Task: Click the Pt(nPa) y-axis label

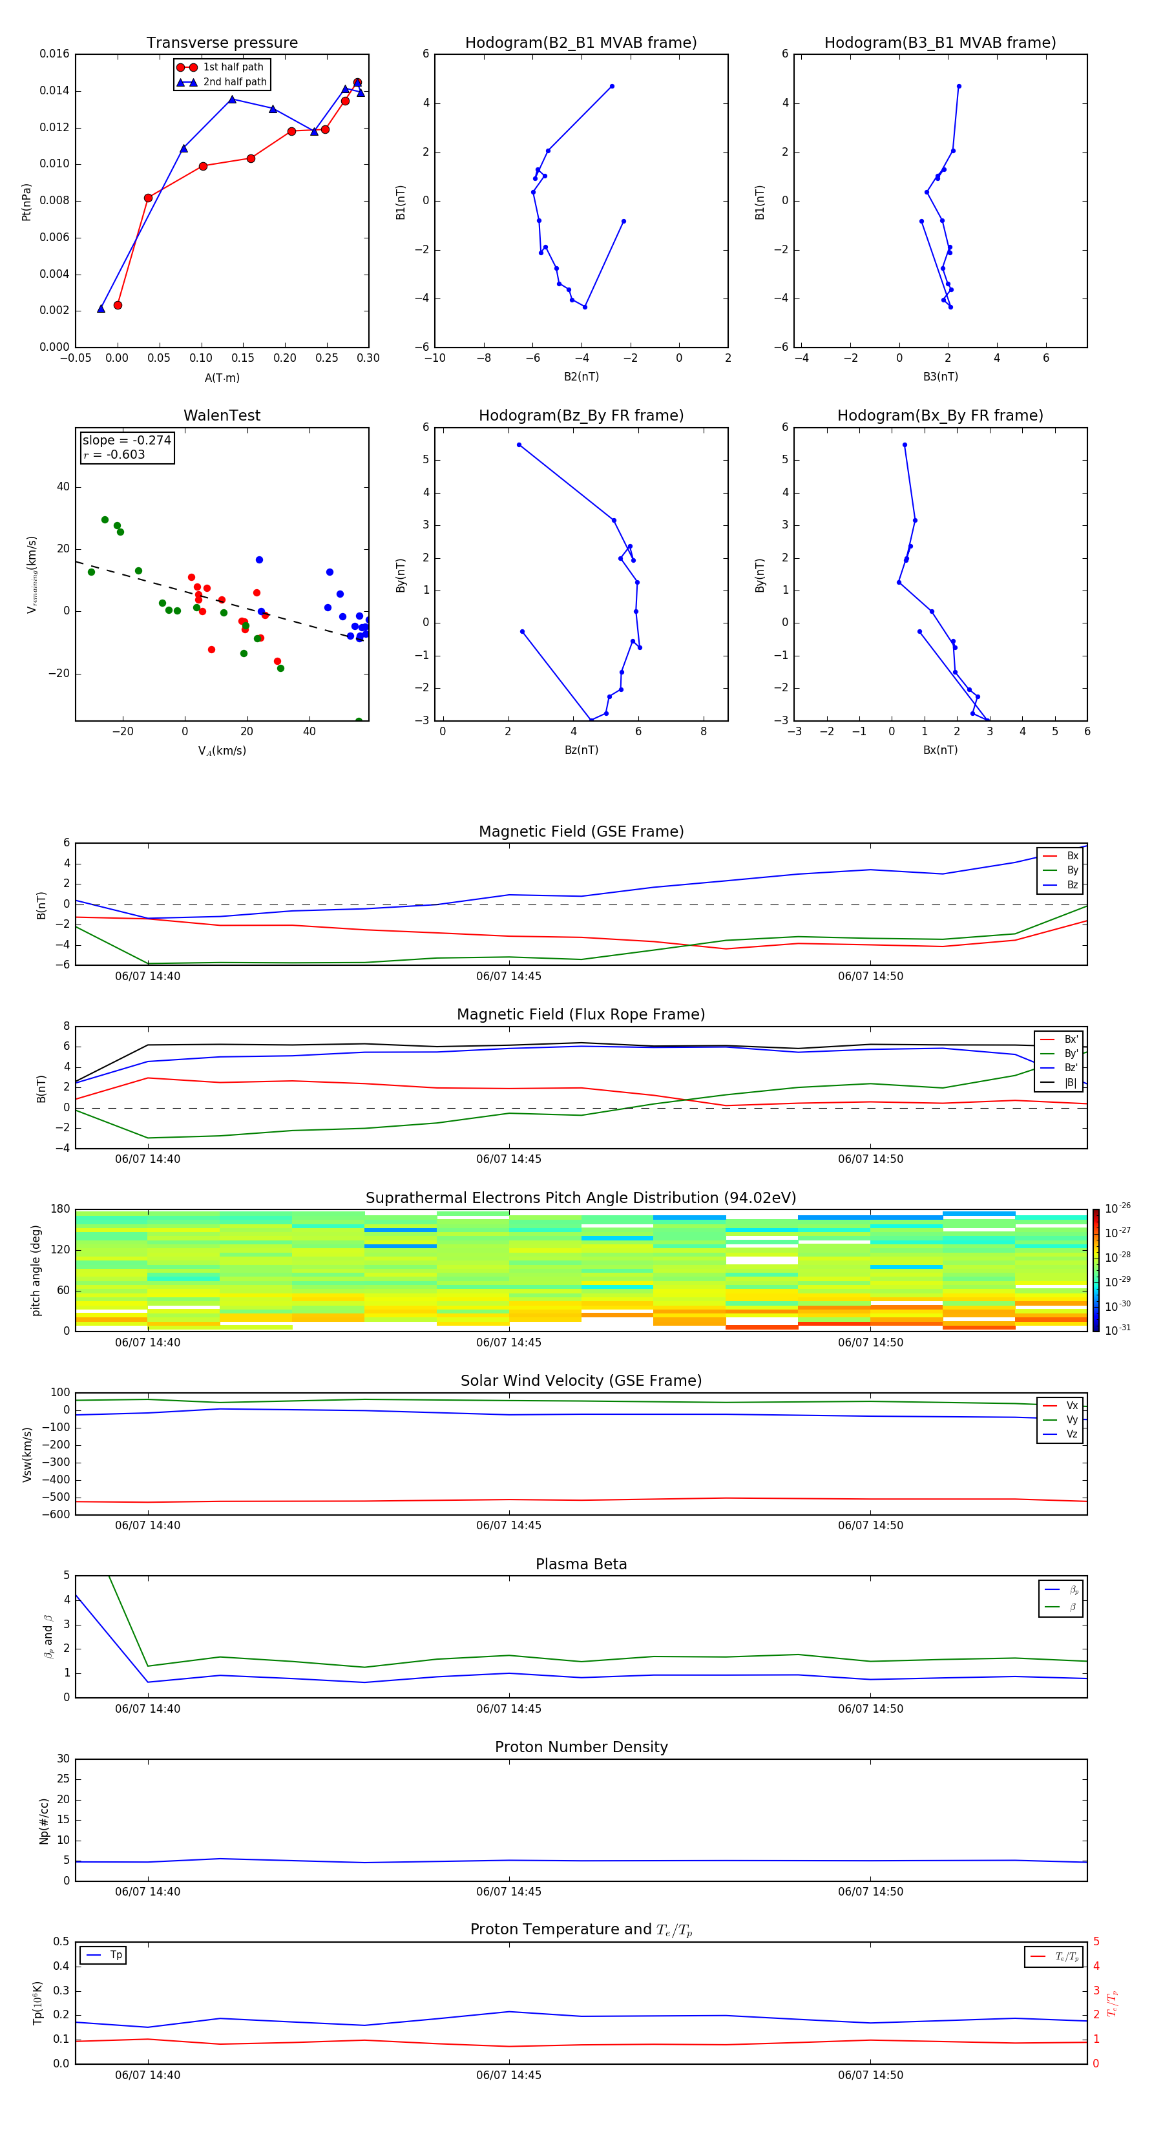Action: [26, 202]
